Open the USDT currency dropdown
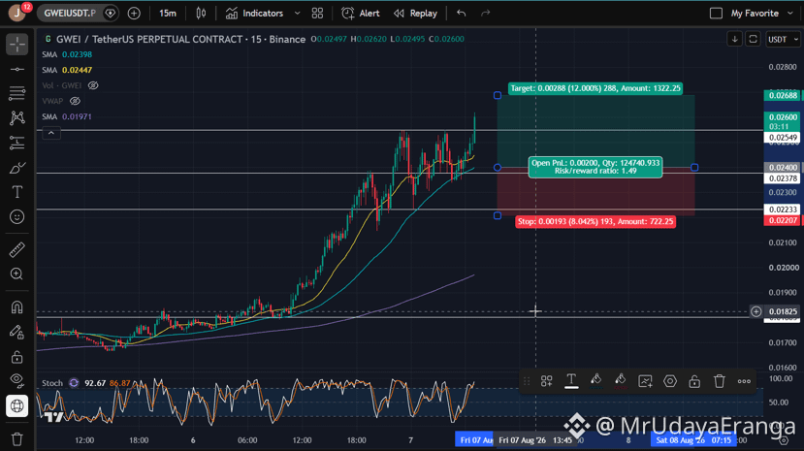Viewport: 804px width, 451px height. pyautogui.click(x=783, y=39)
